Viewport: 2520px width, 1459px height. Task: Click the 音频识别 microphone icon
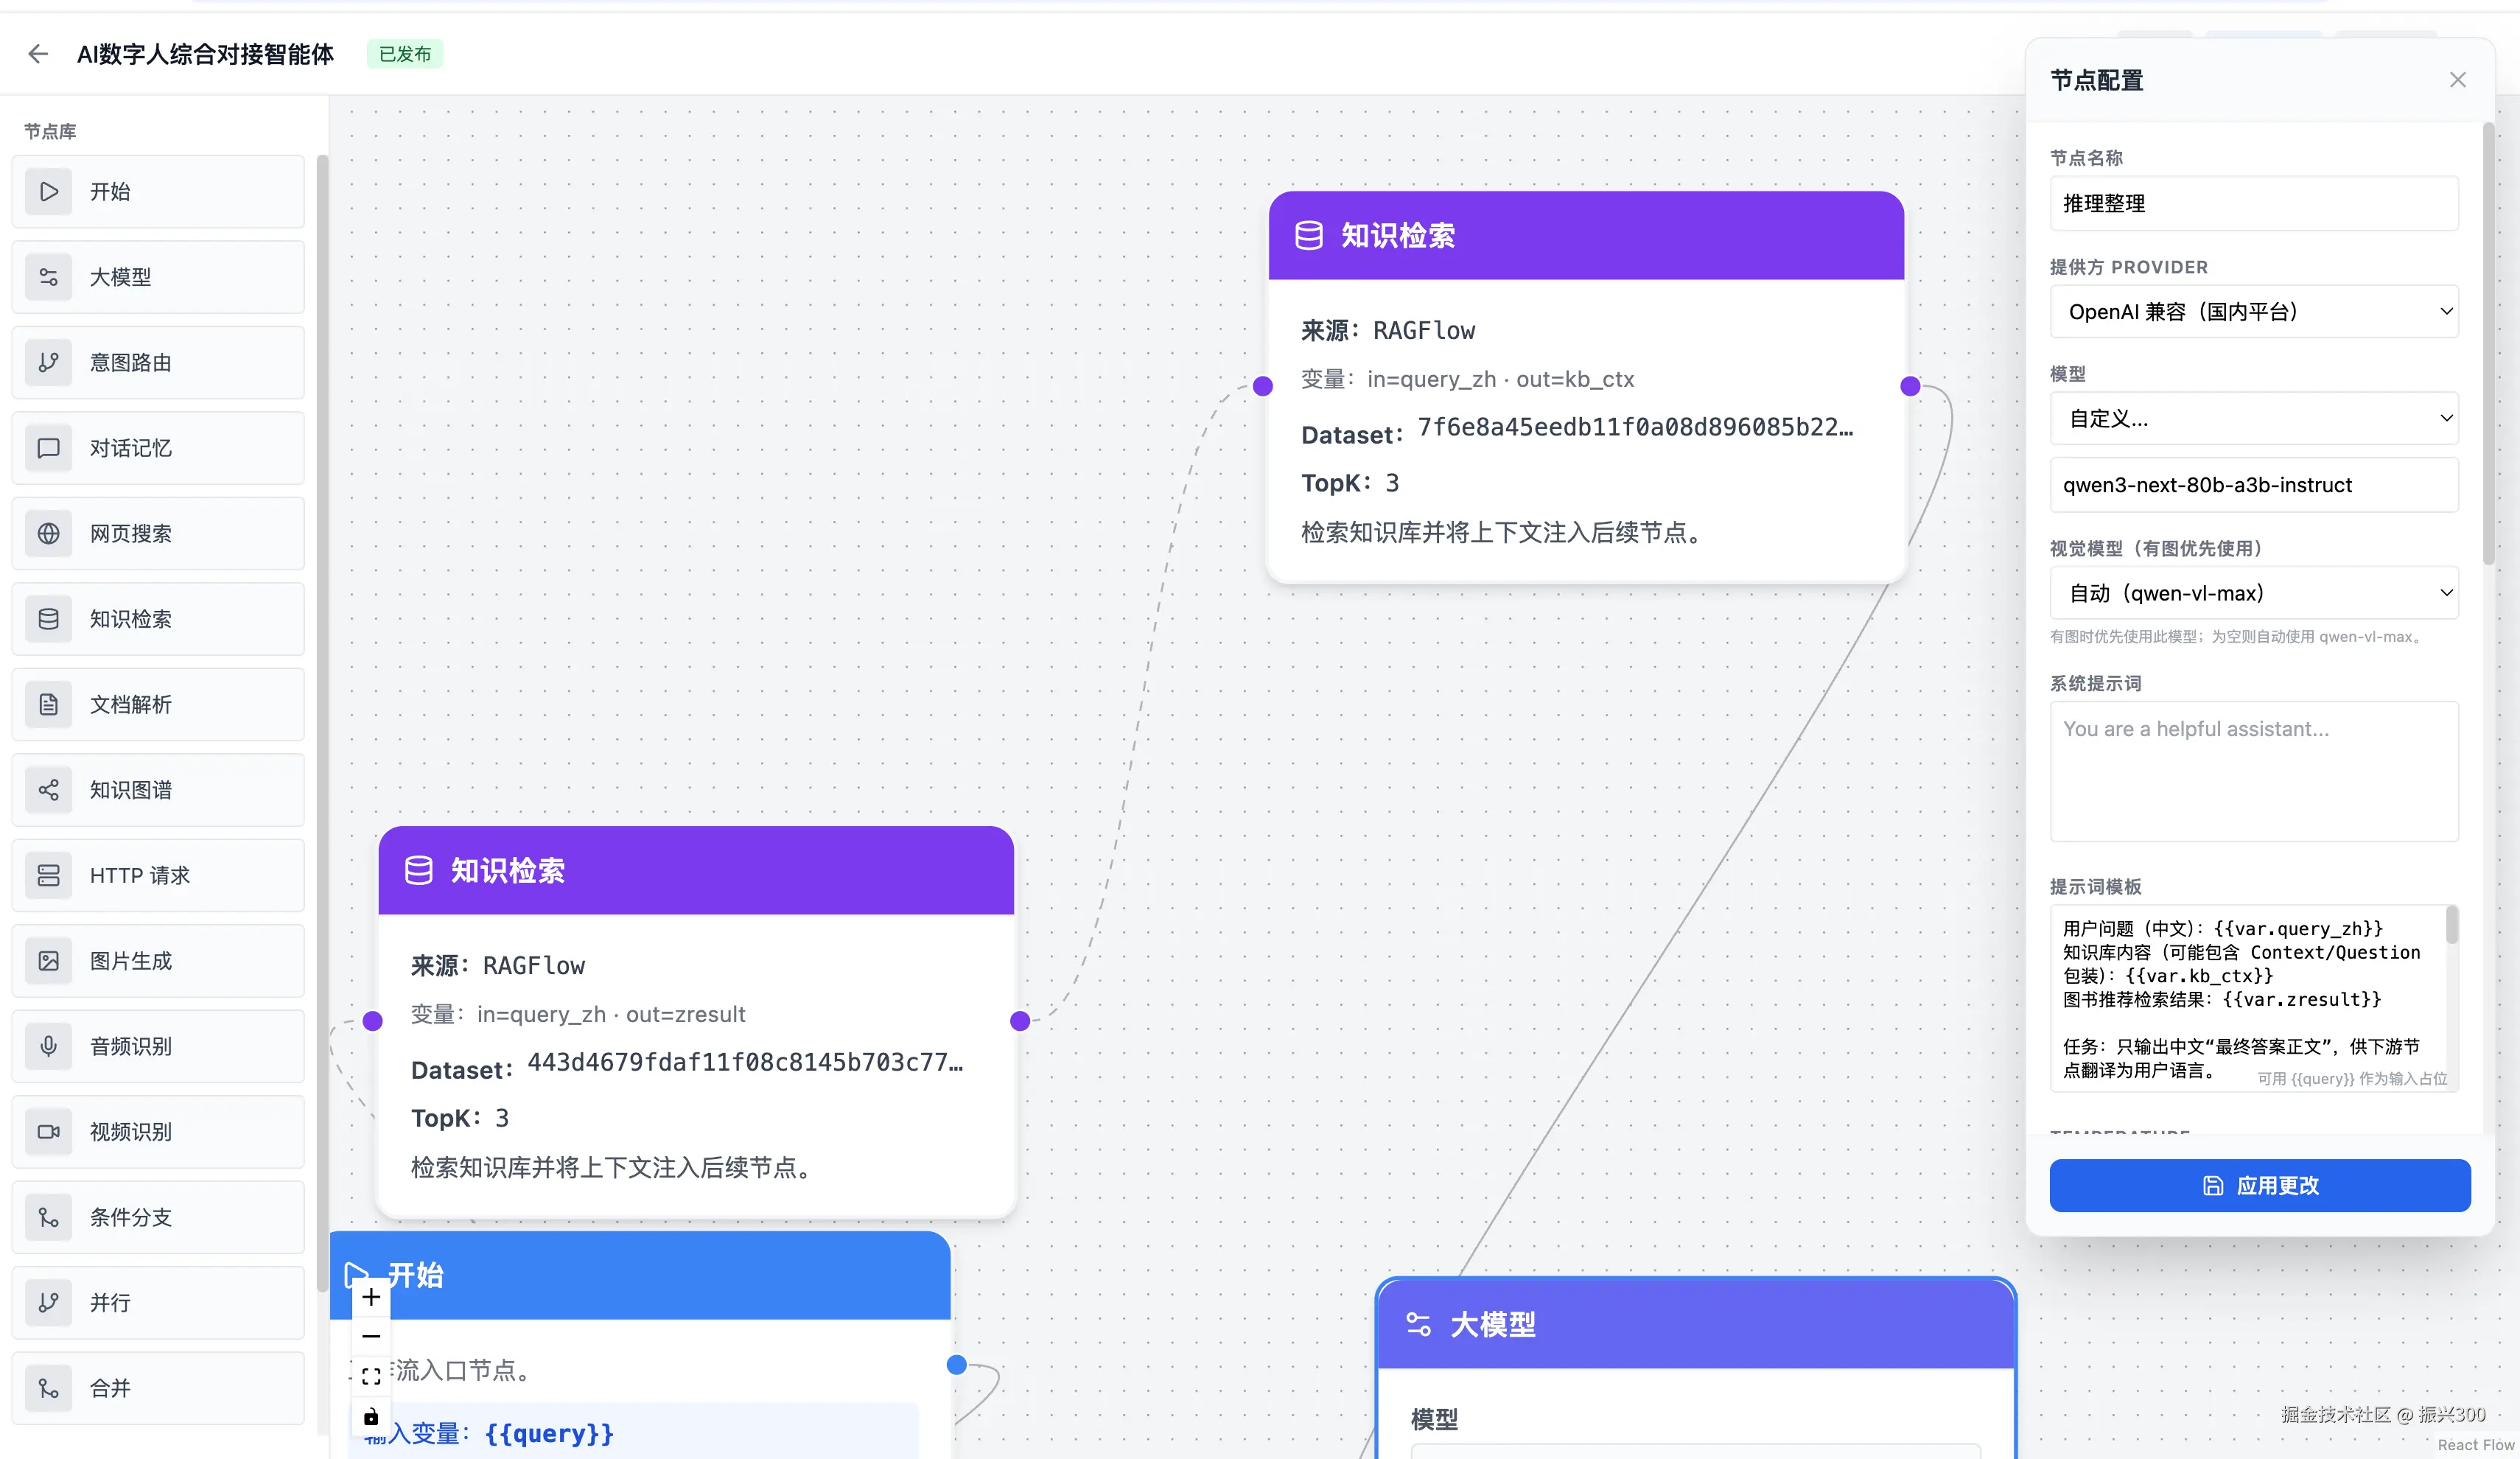48,1046
